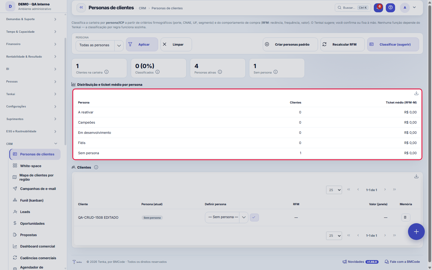Click the search field Buscar

[353, 8]
